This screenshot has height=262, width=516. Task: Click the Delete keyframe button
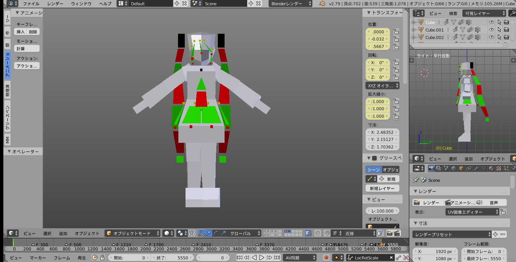click(33, 32)
